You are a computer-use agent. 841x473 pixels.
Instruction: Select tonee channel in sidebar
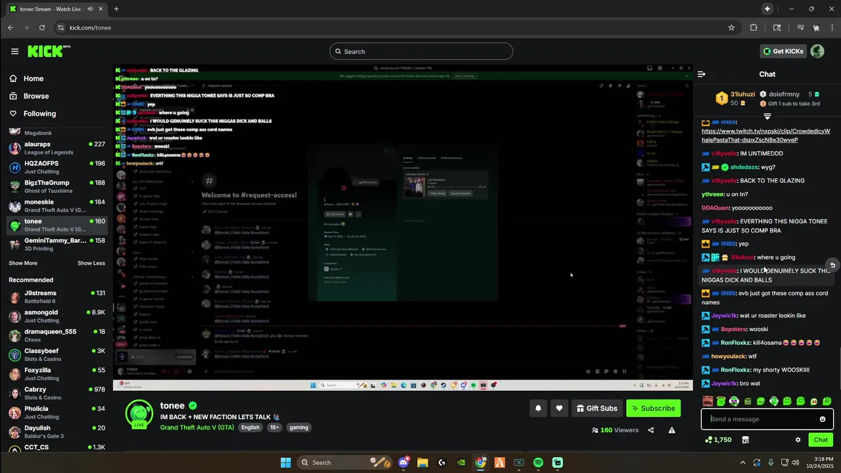click(x=57, y=225)
